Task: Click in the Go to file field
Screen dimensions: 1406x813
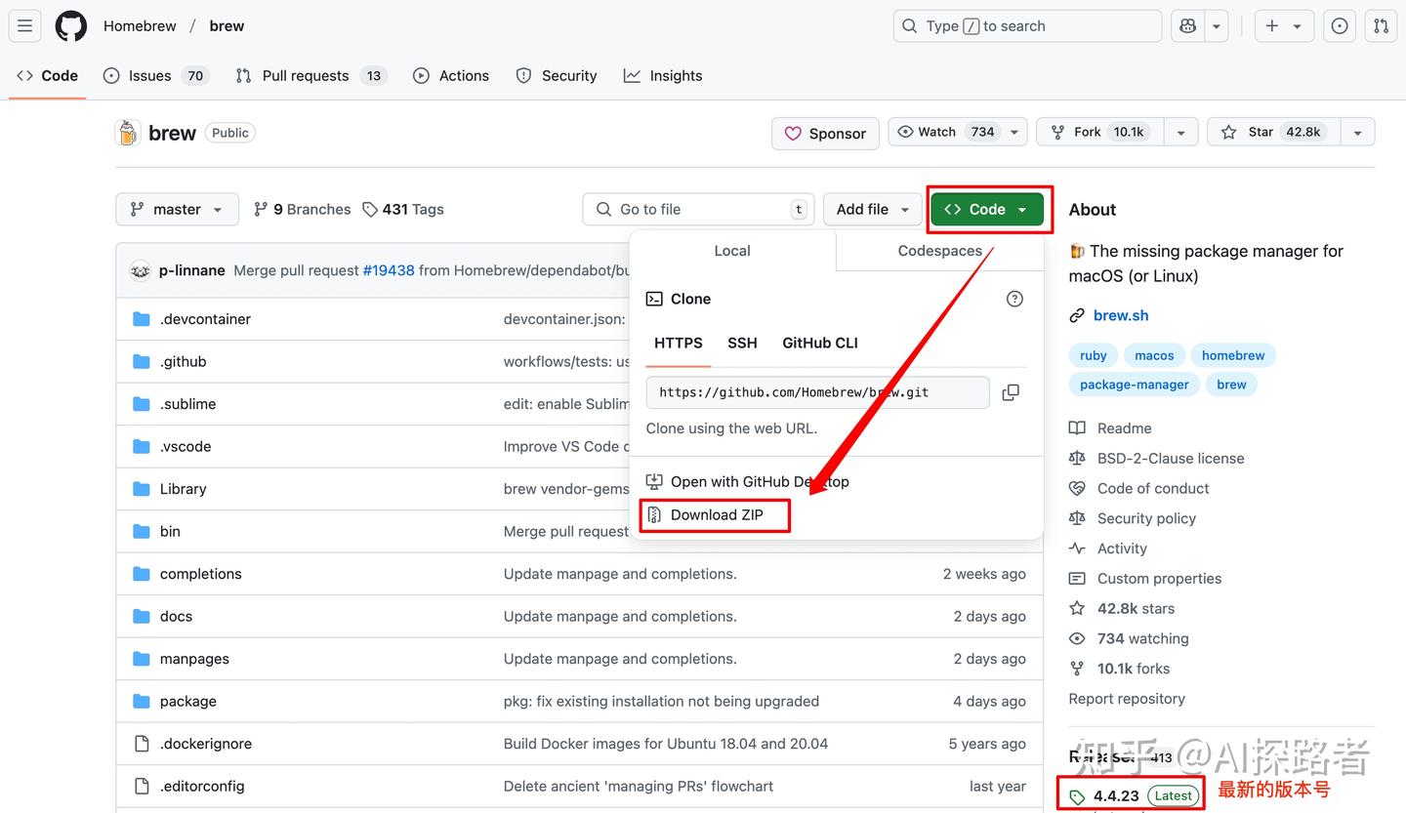Action: tap(699, 209)
